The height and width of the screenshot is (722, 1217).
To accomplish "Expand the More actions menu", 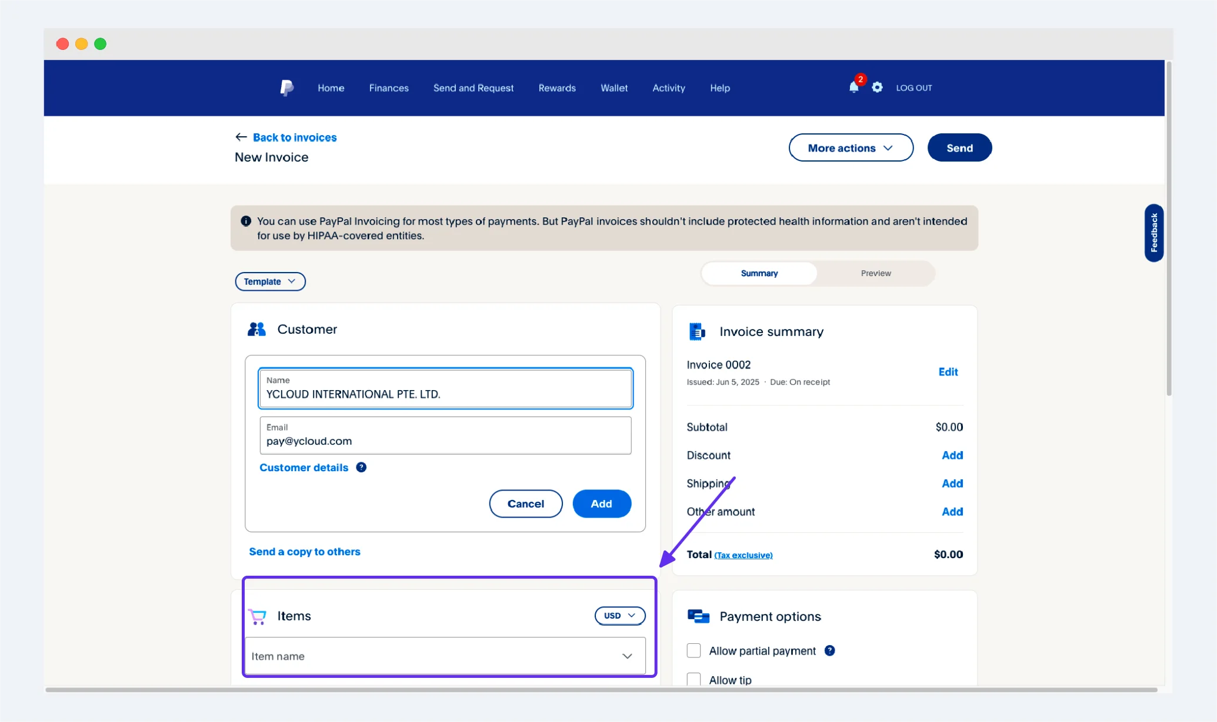I will coord(851,147).
